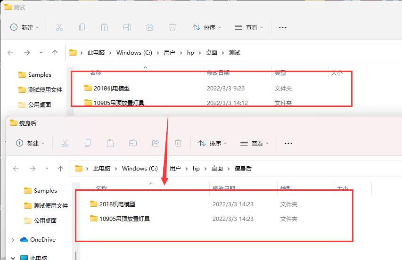Click Delete trash icon in 测试 window toolbar
The width and height of the screenshot is (402, 260).
click(x=172, y=27)
